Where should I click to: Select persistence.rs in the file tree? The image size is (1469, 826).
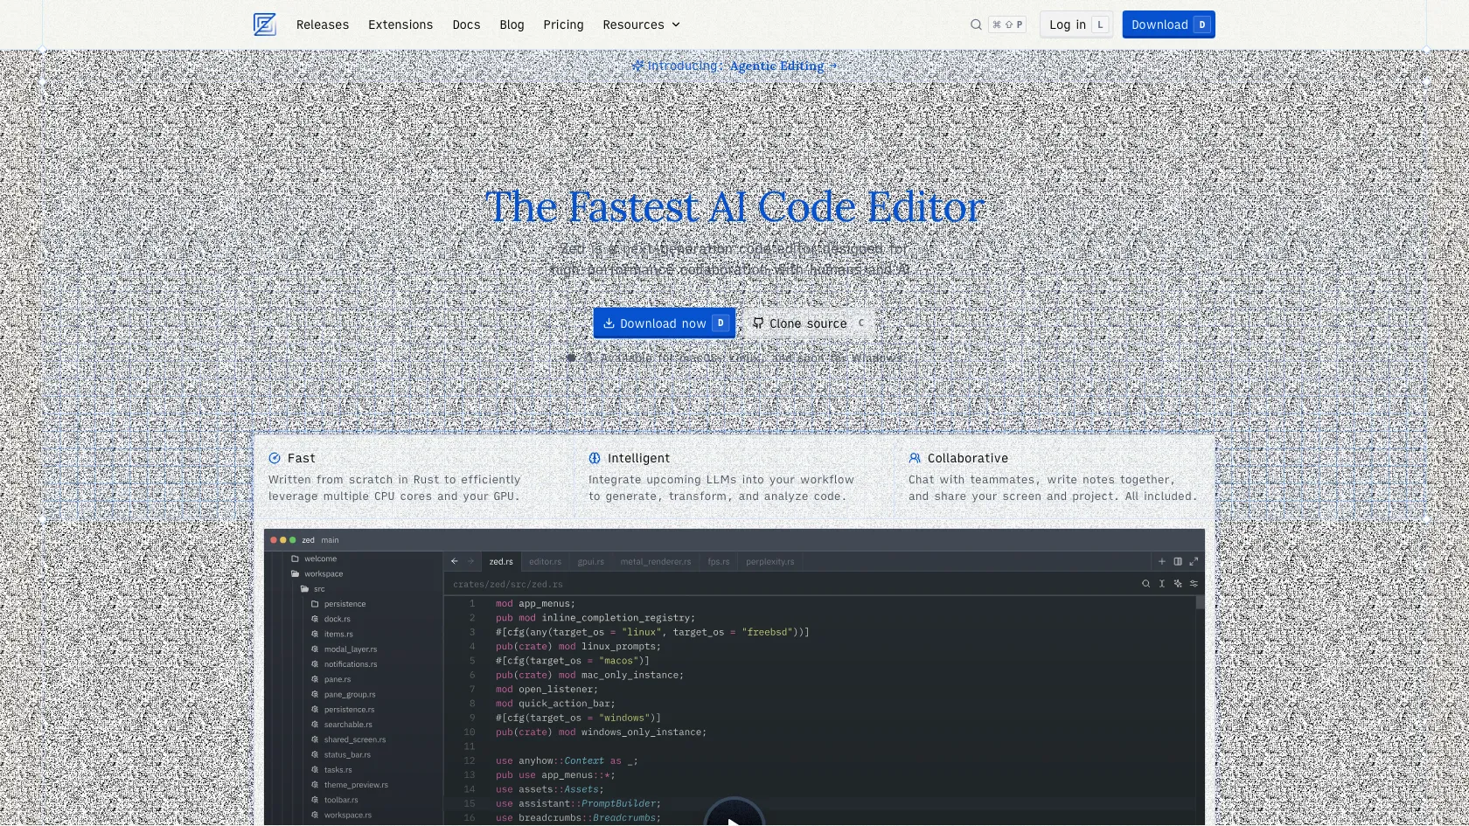click(x=349, y=709)
